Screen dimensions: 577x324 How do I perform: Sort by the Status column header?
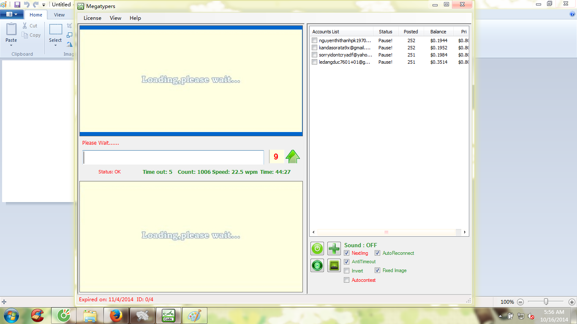click(x=386, y=32)
